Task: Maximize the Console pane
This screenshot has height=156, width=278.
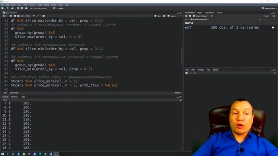Action: [181, 97]
